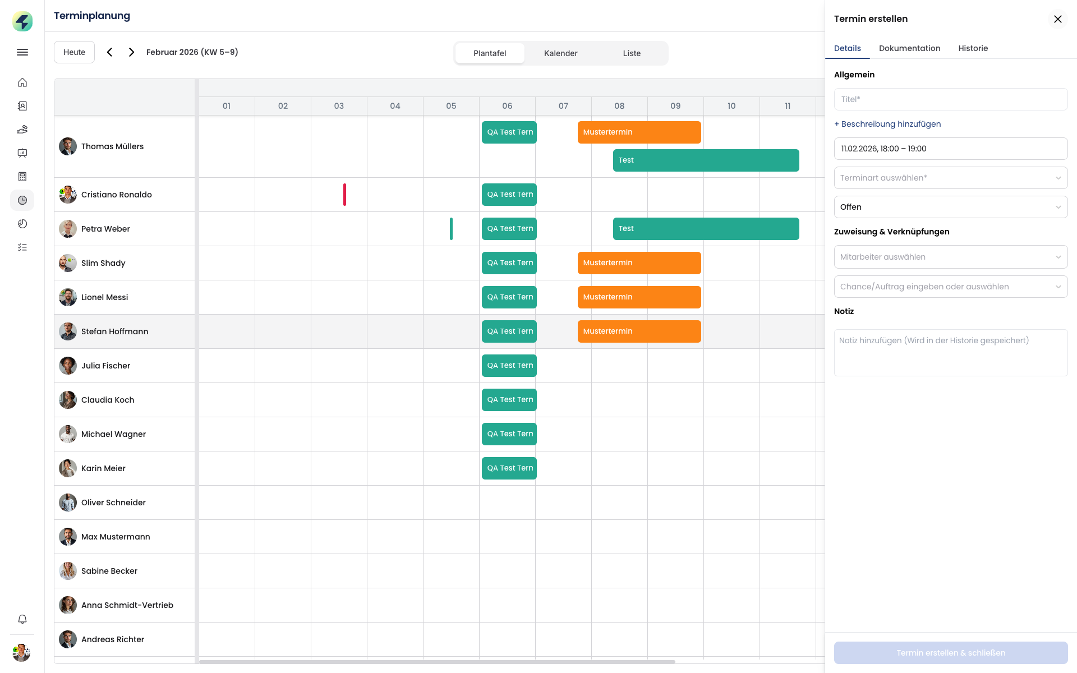Image resolution: width=1077 pixels, height=673 pixels.
Task: Expand the Mitarbeiter auswählen dropdown
Action: tap(950, 257)
